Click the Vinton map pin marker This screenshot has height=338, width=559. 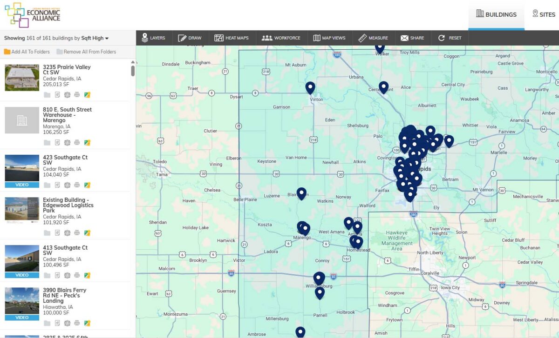pyautogui.click(x=310, y=87)
